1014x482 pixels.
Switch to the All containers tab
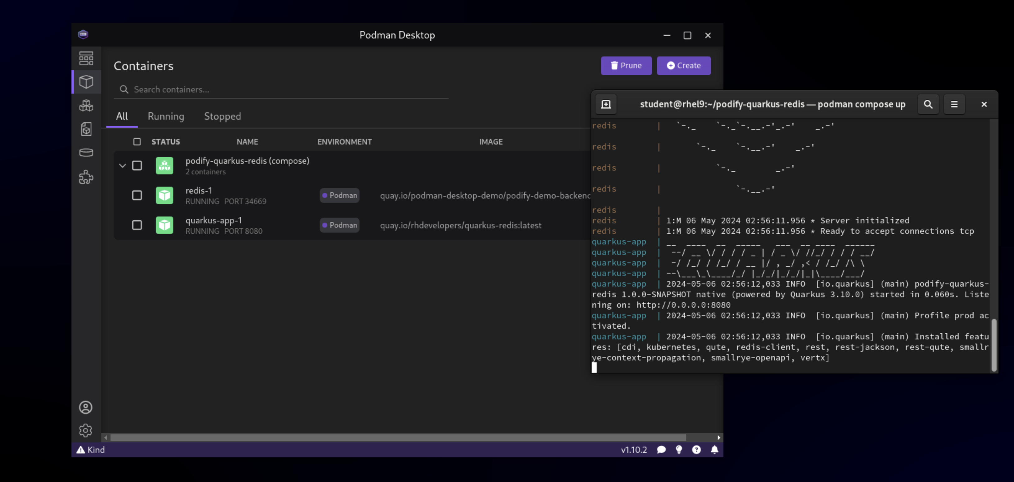point(122,116)
